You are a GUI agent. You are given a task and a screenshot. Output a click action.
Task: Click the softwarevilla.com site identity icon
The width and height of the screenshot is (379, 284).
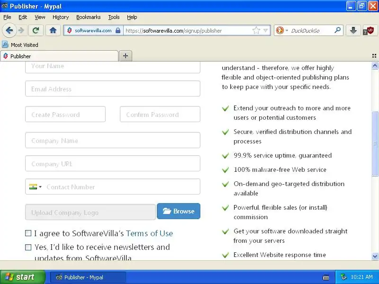[70, 30]
